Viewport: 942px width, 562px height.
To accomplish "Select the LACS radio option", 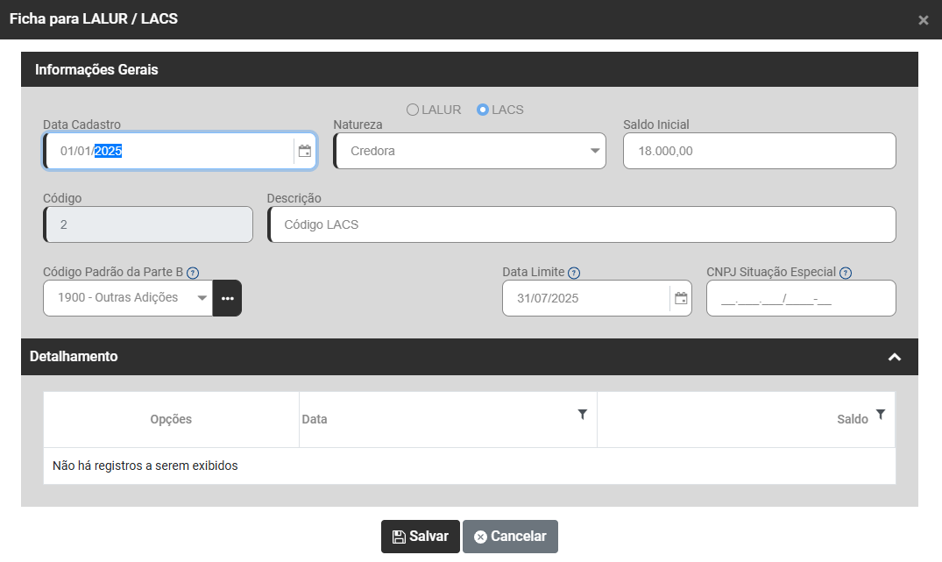I will [x=483, y=110].
